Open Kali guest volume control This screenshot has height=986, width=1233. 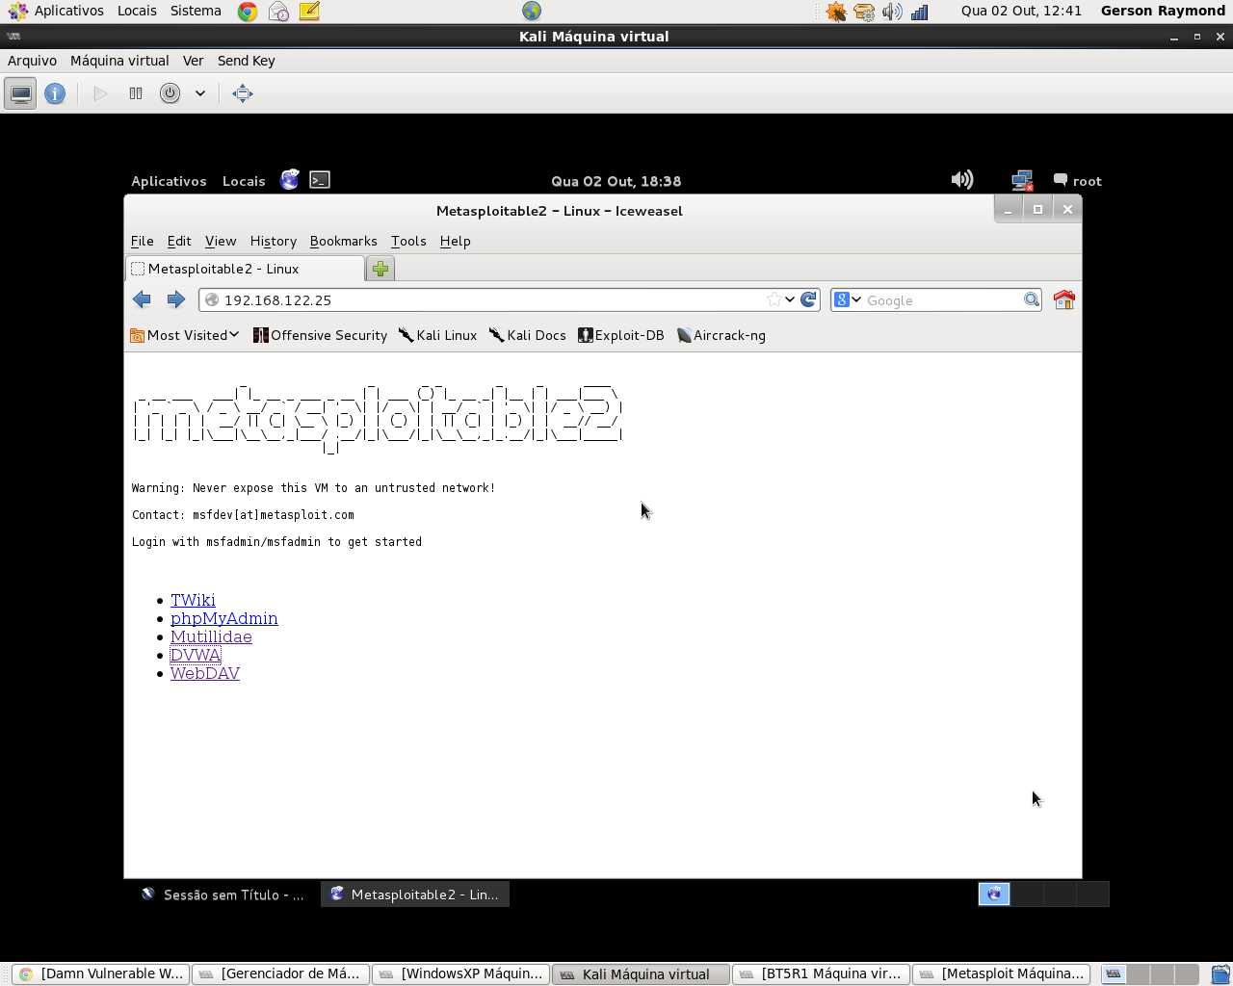click(962, 180)
